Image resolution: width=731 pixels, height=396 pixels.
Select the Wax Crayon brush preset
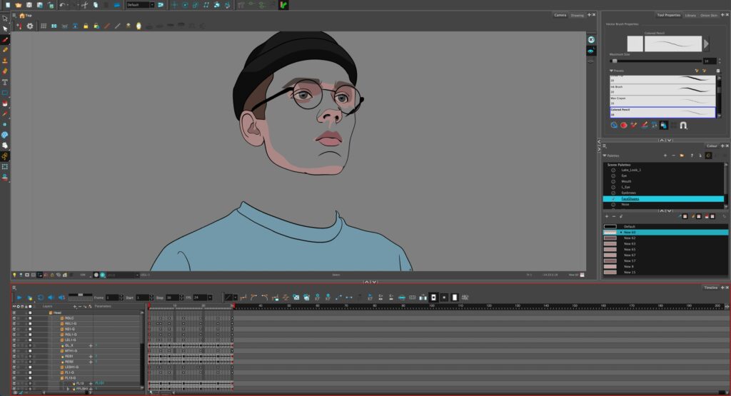[662, 101]
